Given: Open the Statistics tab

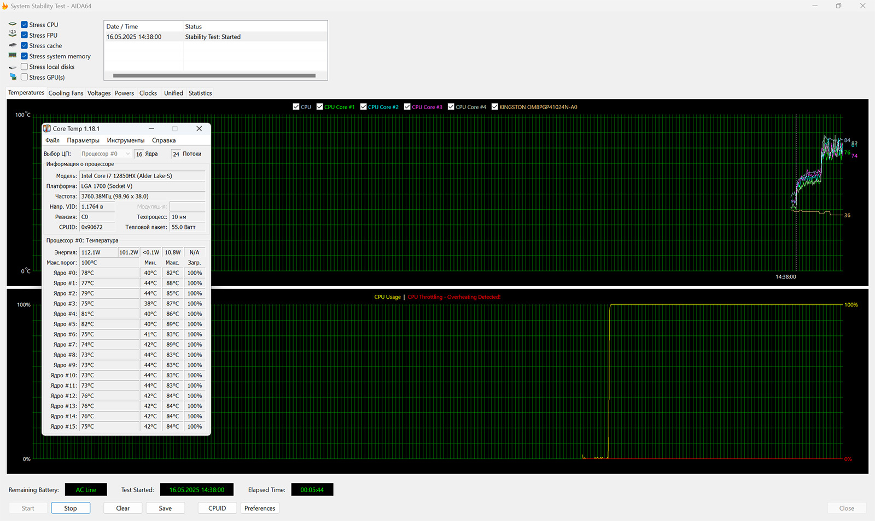Looking at the screenshot, I should tap(200, 93).
